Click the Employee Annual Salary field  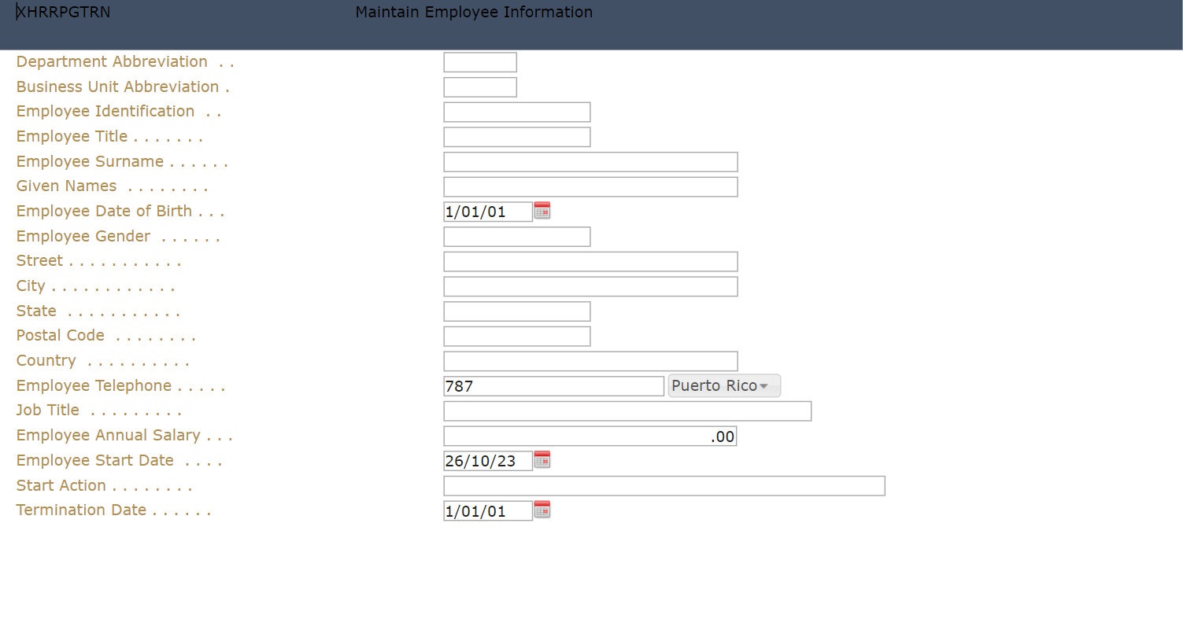(x=590, y=436)
